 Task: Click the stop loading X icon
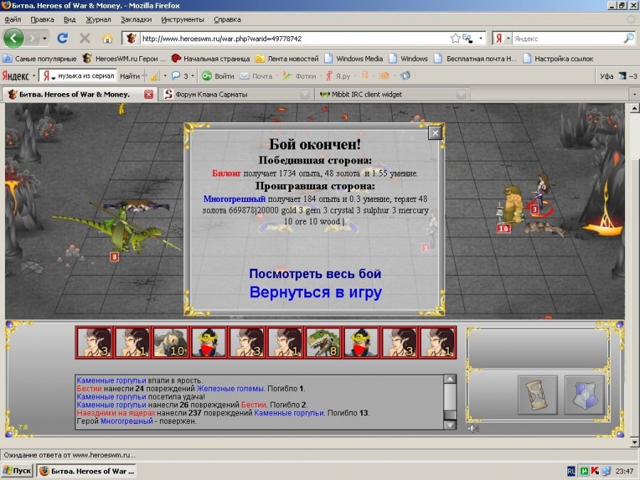(x=85, y=38)
